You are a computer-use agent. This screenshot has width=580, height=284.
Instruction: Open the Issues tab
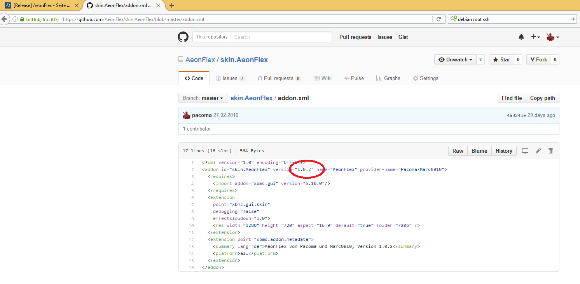coord(230,78)
